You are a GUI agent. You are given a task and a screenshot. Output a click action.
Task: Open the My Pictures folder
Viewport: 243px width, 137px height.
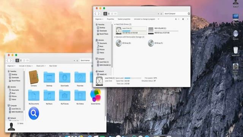(65, 95)
